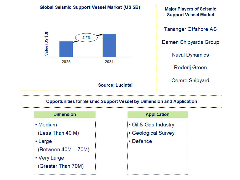The height and width of the screenshot is (180, 240).
Task: Switch to the Application header tab
Action: click(158, 114)
